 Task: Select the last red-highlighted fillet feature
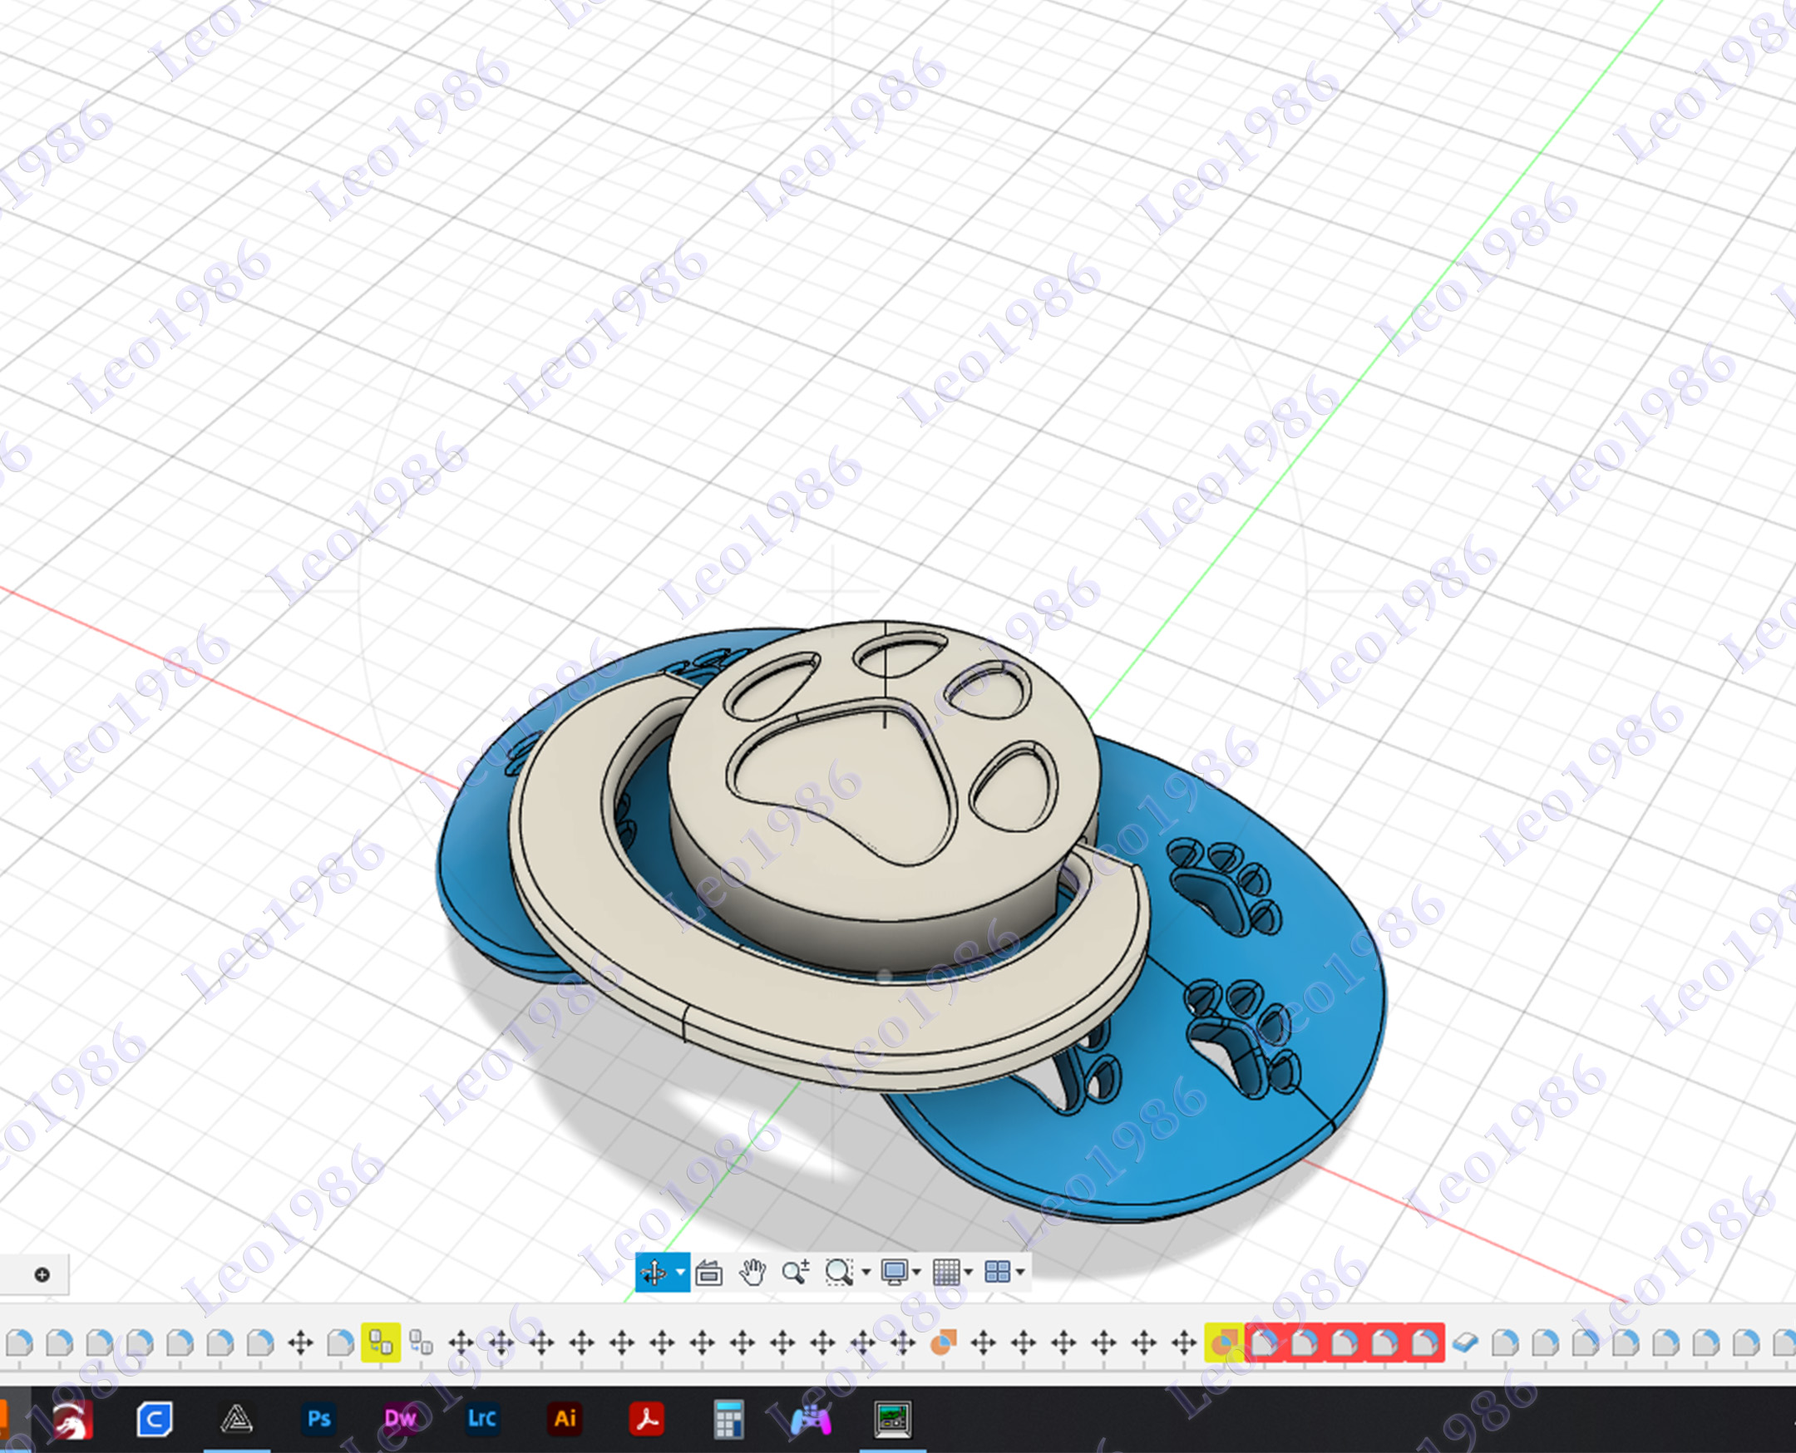1425,1344
